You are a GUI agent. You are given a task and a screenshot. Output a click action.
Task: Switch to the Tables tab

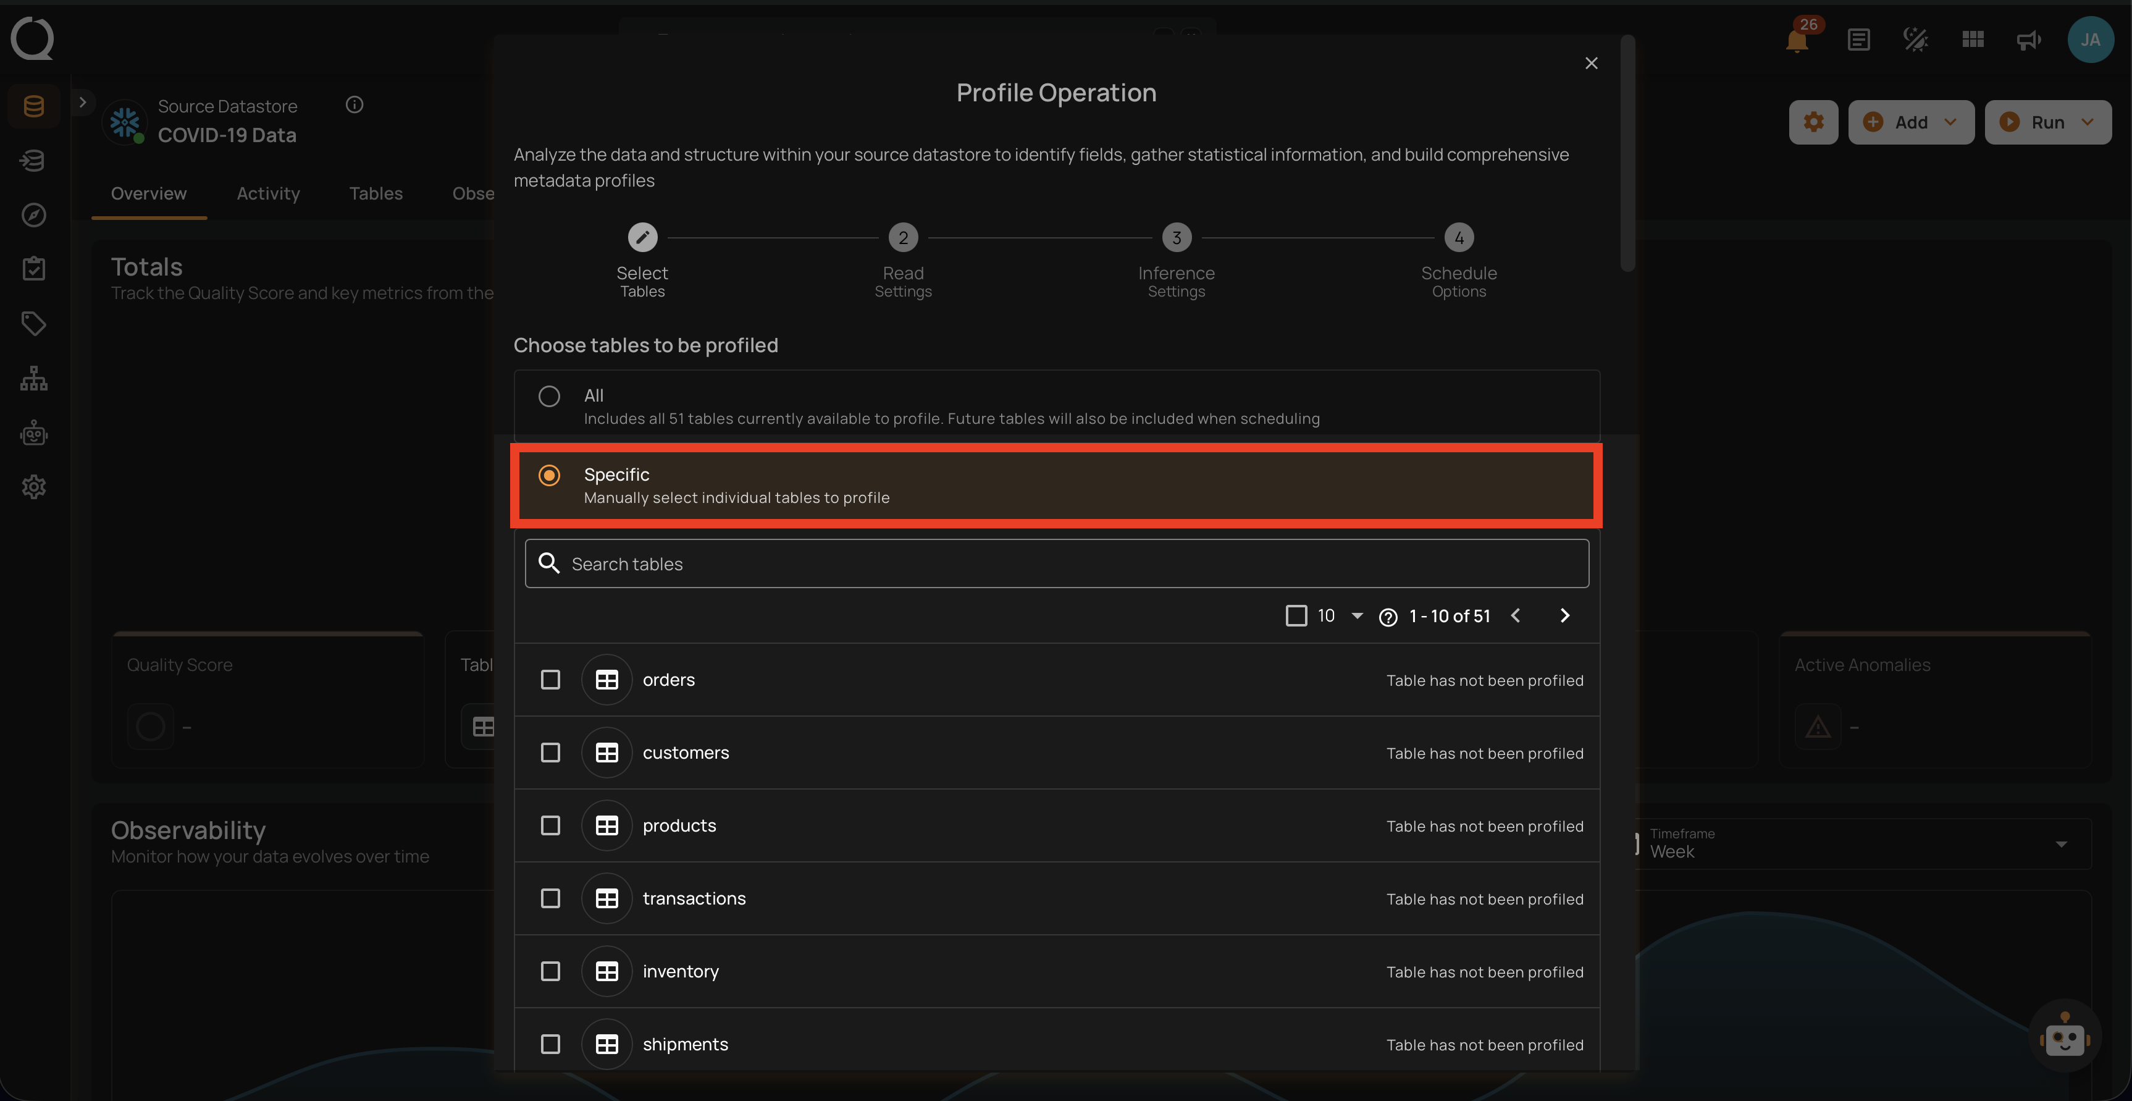[x=376, y=193]
